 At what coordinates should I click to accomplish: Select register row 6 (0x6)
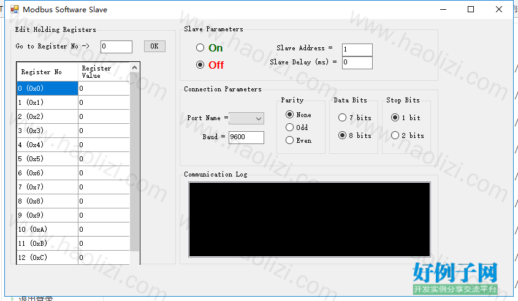(x=47, y=173)
